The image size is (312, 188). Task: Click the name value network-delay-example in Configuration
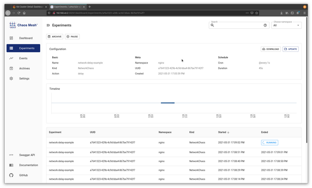point(90,63)
